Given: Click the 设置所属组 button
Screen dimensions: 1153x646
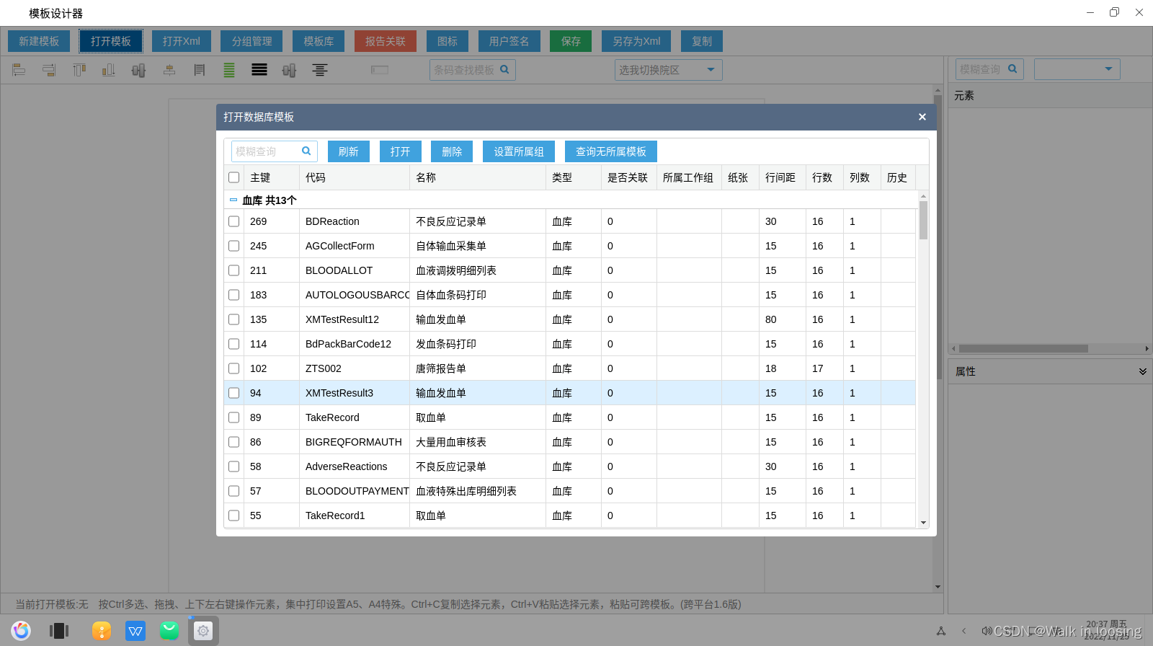Looking at the screenshot, I should coord(519,151).
